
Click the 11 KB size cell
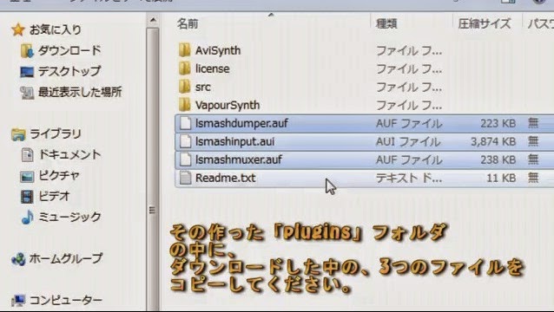pyautogui.click(x=501, y=178)
